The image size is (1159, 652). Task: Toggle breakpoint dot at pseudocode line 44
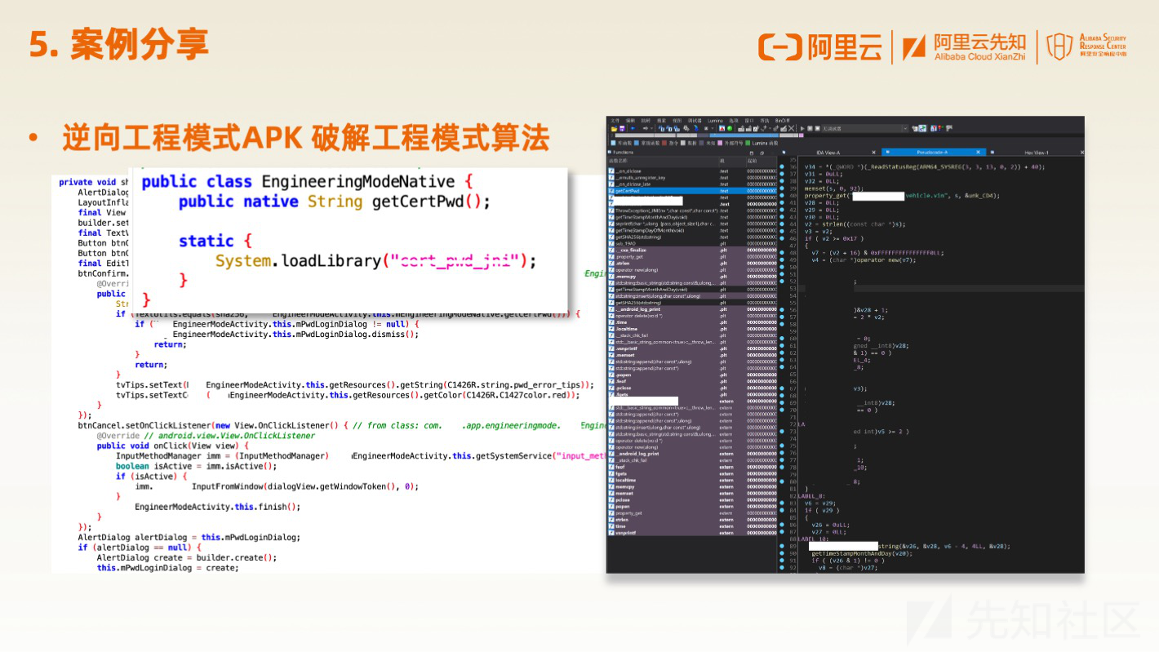(782, 224)
